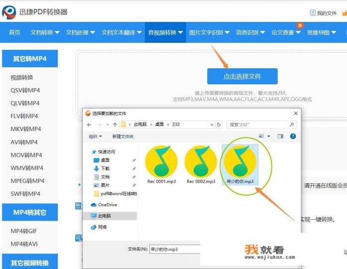Open 其它转MP4 section header
Image resolution: width=347 pixels, height=269 pixels.
30,59
